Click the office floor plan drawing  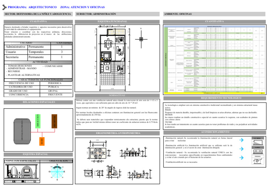tap(112, 58)
